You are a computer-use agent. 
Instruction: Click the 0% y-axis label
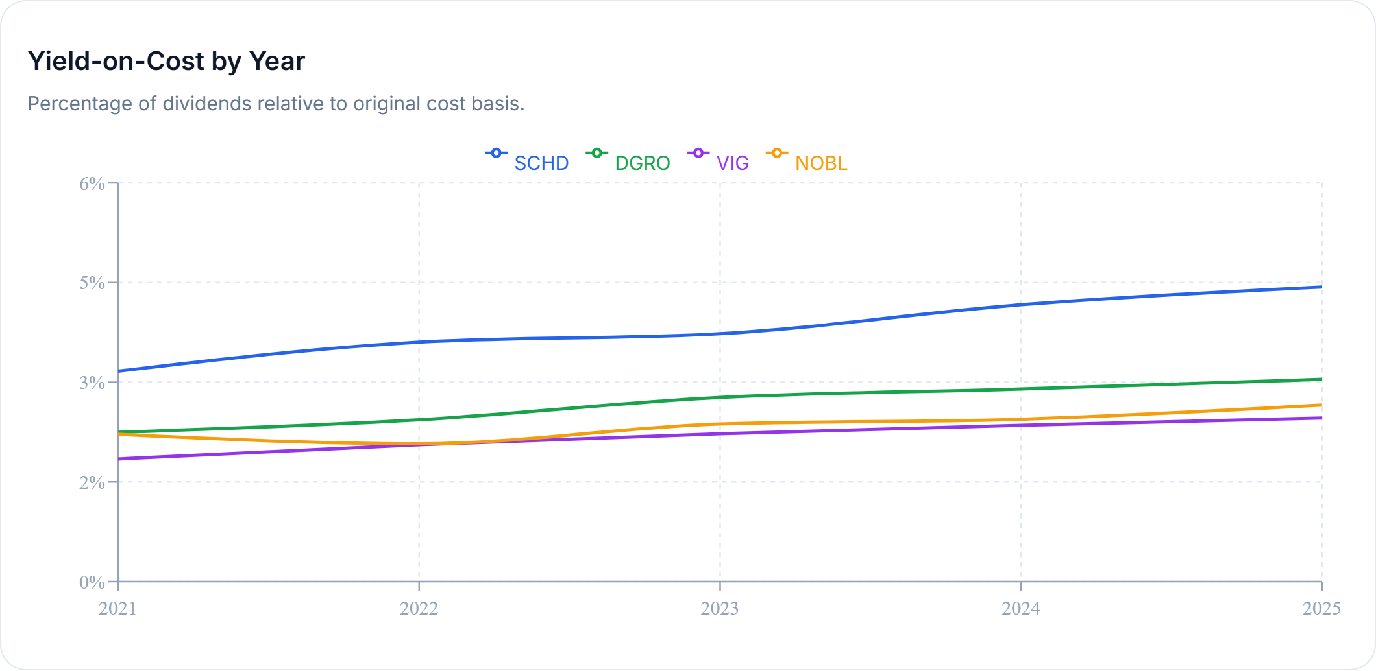click(92, 582)
